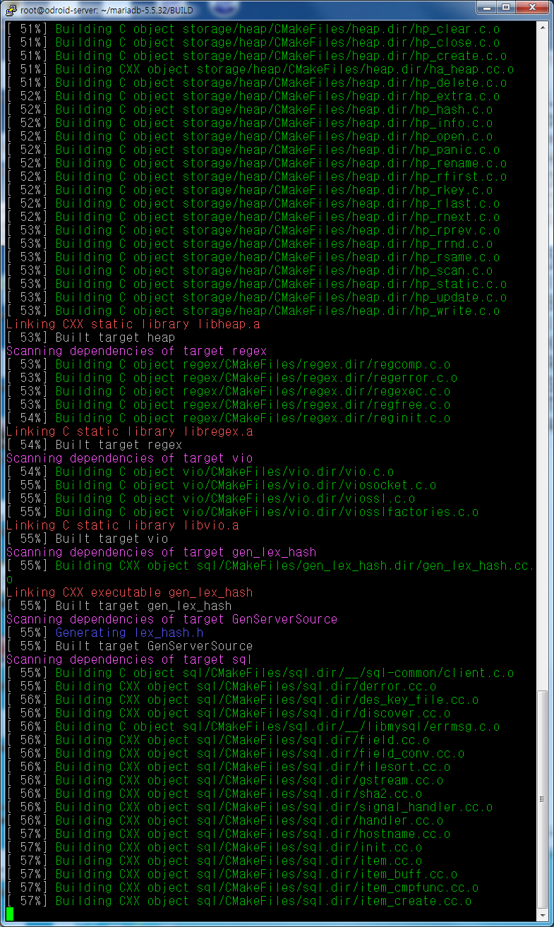Click the scrollbar up arrow
The image size is (554, 927).
542,28
